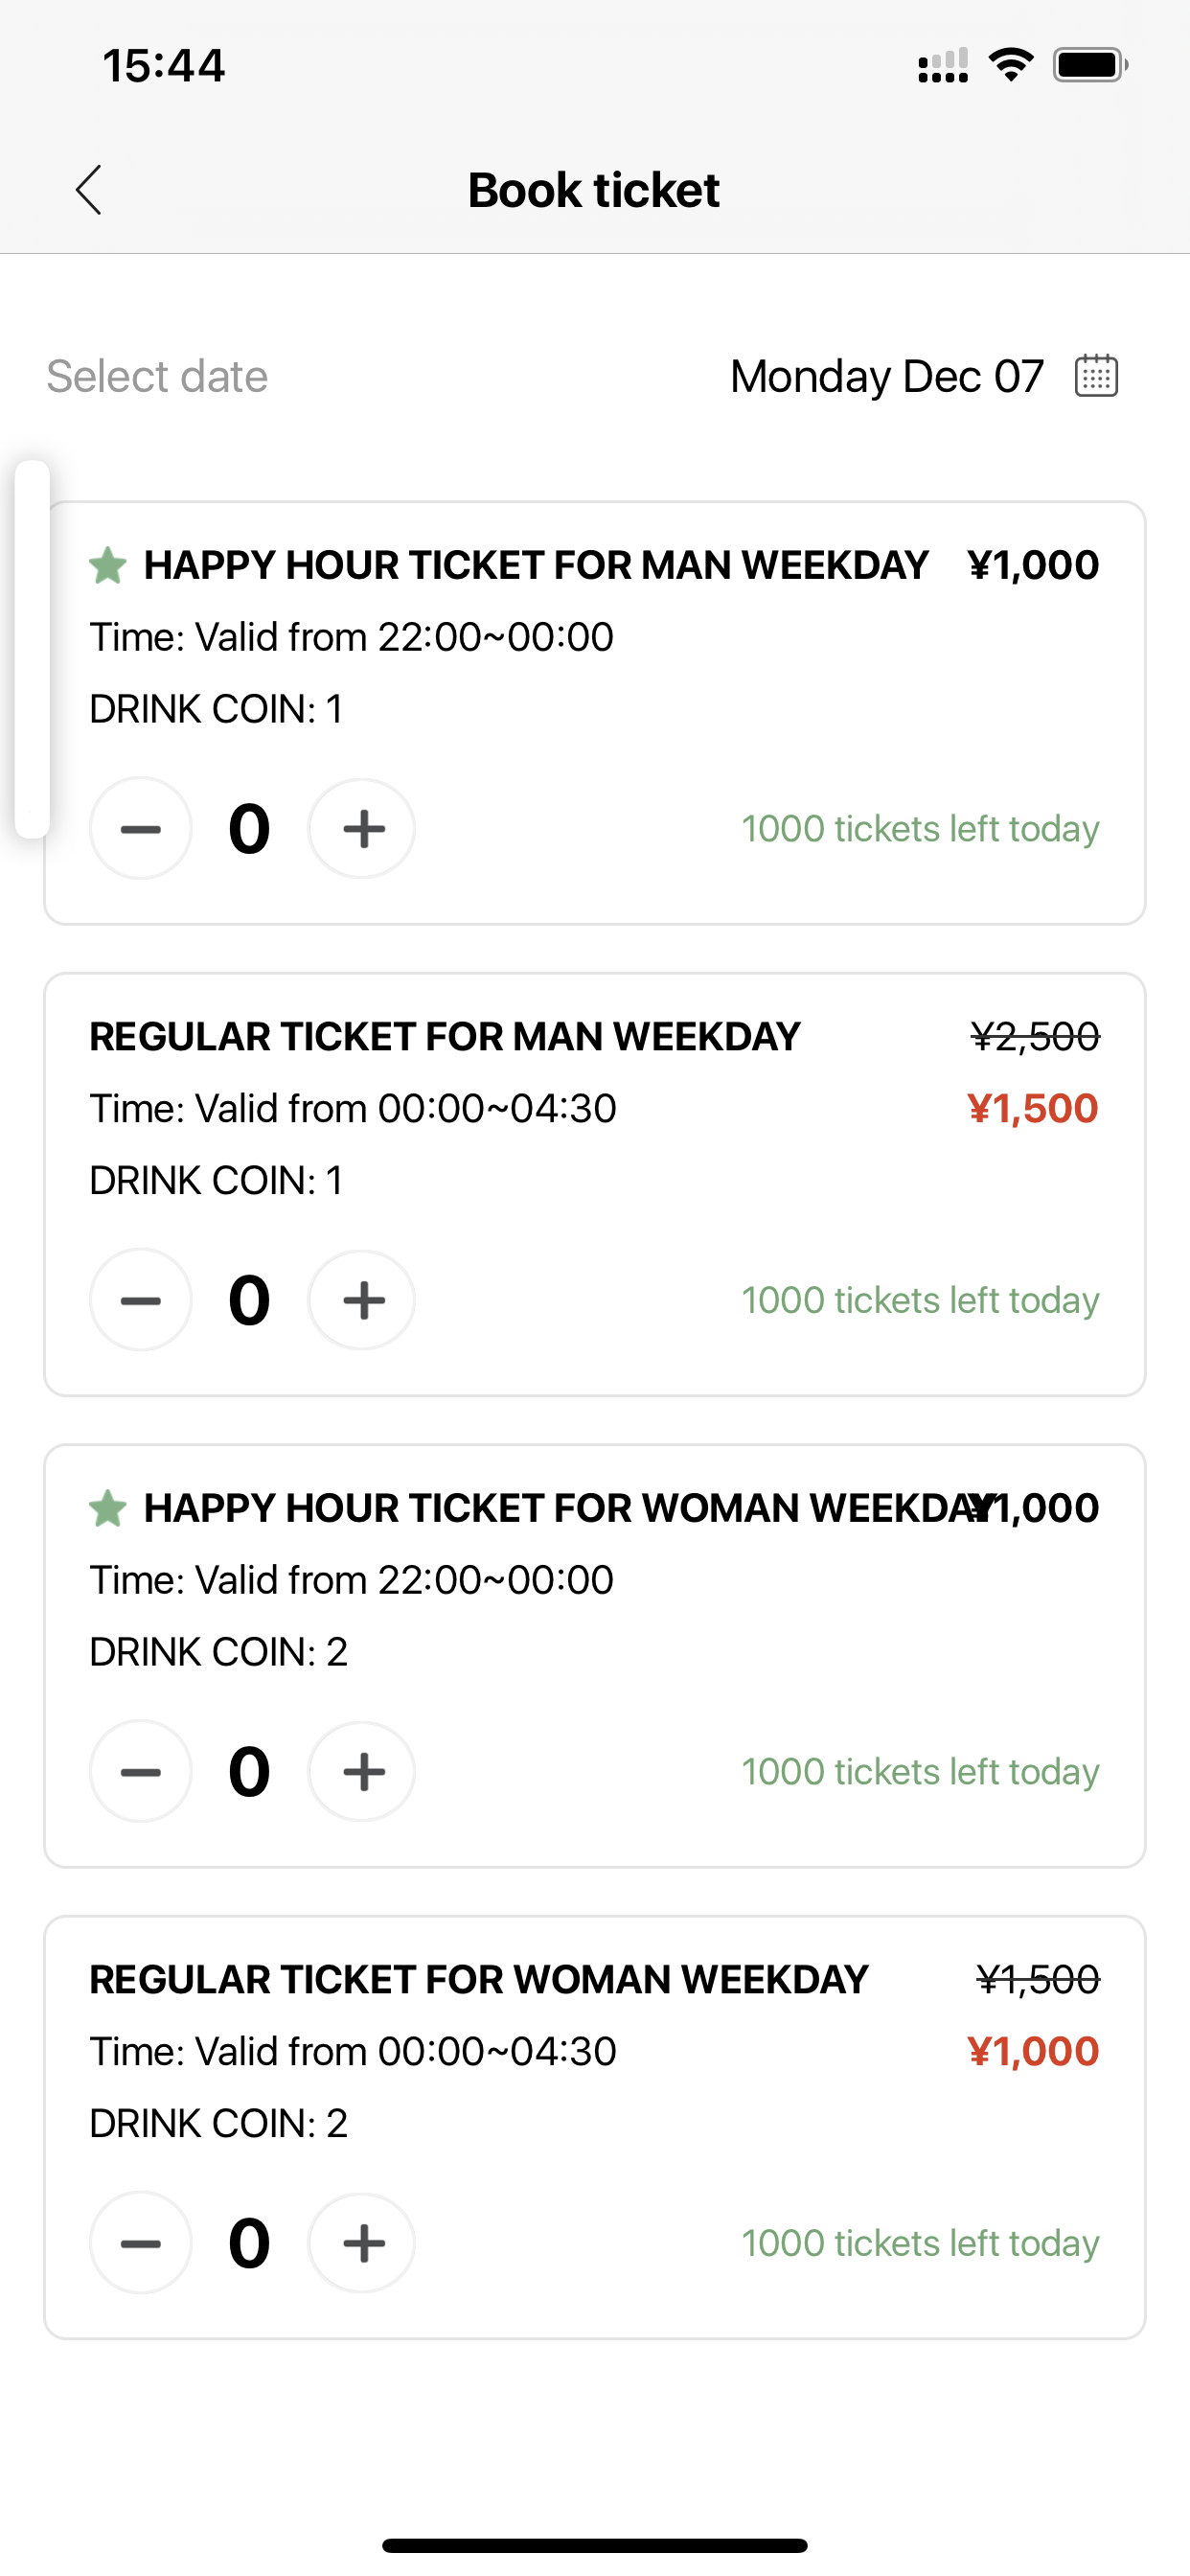Tap the discounted ¥1,500 price
This screenshot has height=2576, width=1190.
[x=1033, y=1108]
